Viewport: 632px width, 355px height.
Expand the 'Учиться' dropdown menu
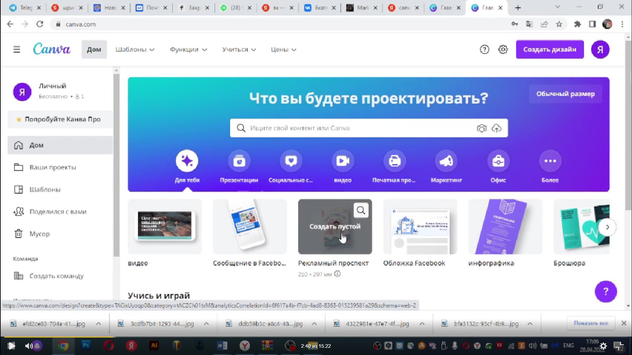[239, 50]
